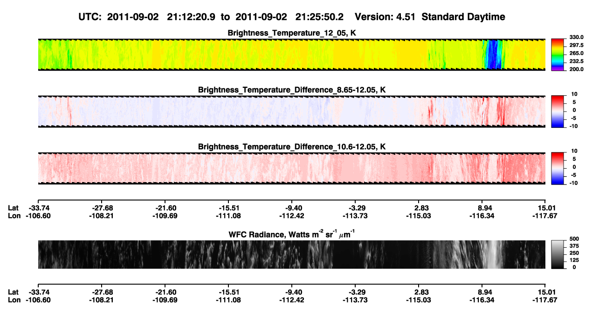This screenshot has height=310, width=606.
Task: Click the 10.6-12.05 difference image strip
Action: tap(291, 168)
